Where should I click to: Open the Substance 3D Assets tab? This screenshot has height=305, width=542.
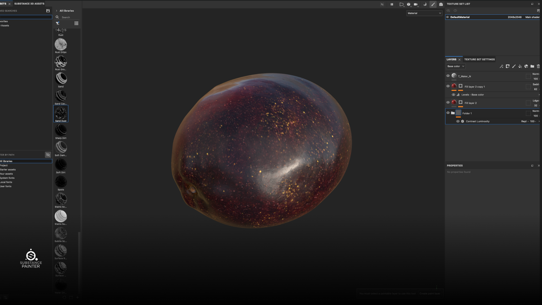tap(29, 4)
